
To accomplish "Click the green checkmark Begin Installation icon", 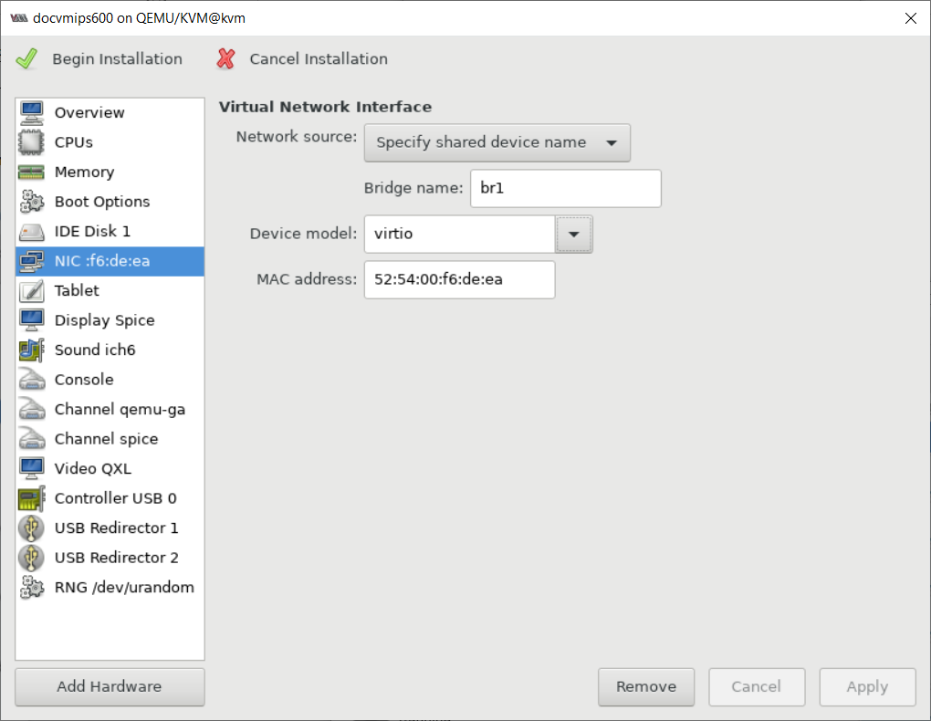I will (x=26, y=58).
